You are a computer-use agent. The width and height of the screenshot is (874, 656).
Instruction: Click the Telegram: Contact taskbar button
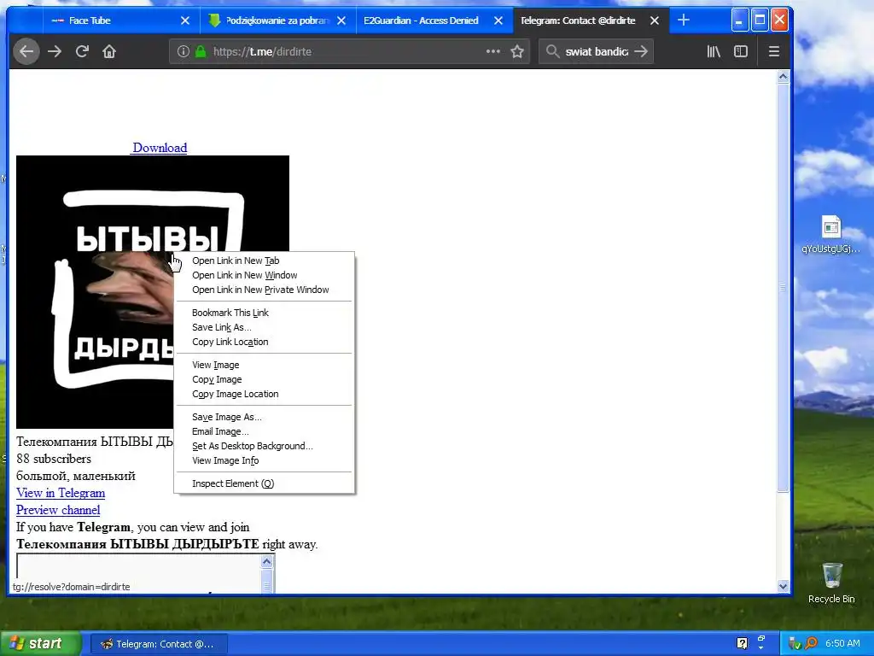[159, 644]
